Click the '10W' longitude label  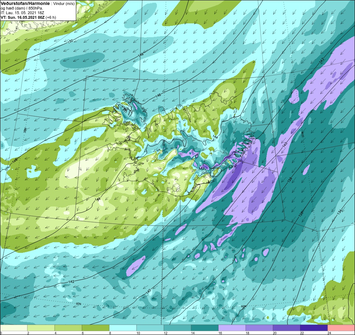click(303, 135)
